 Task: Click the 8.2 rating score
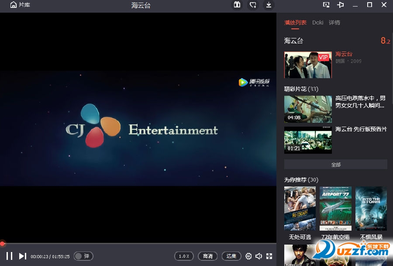tap(385, 41)
